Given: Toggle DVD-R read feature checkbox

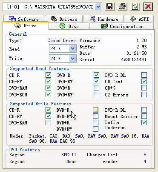Looking at the screenshot, I should 96,75.
